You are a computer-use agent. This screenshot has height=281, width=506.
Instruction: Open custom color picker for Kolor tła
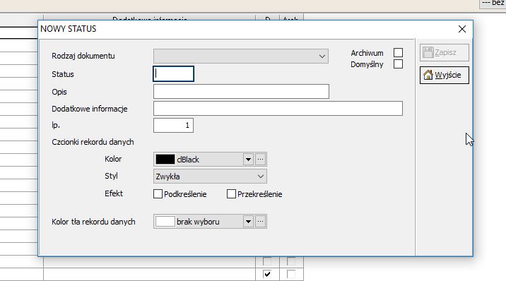click(261, 222)
